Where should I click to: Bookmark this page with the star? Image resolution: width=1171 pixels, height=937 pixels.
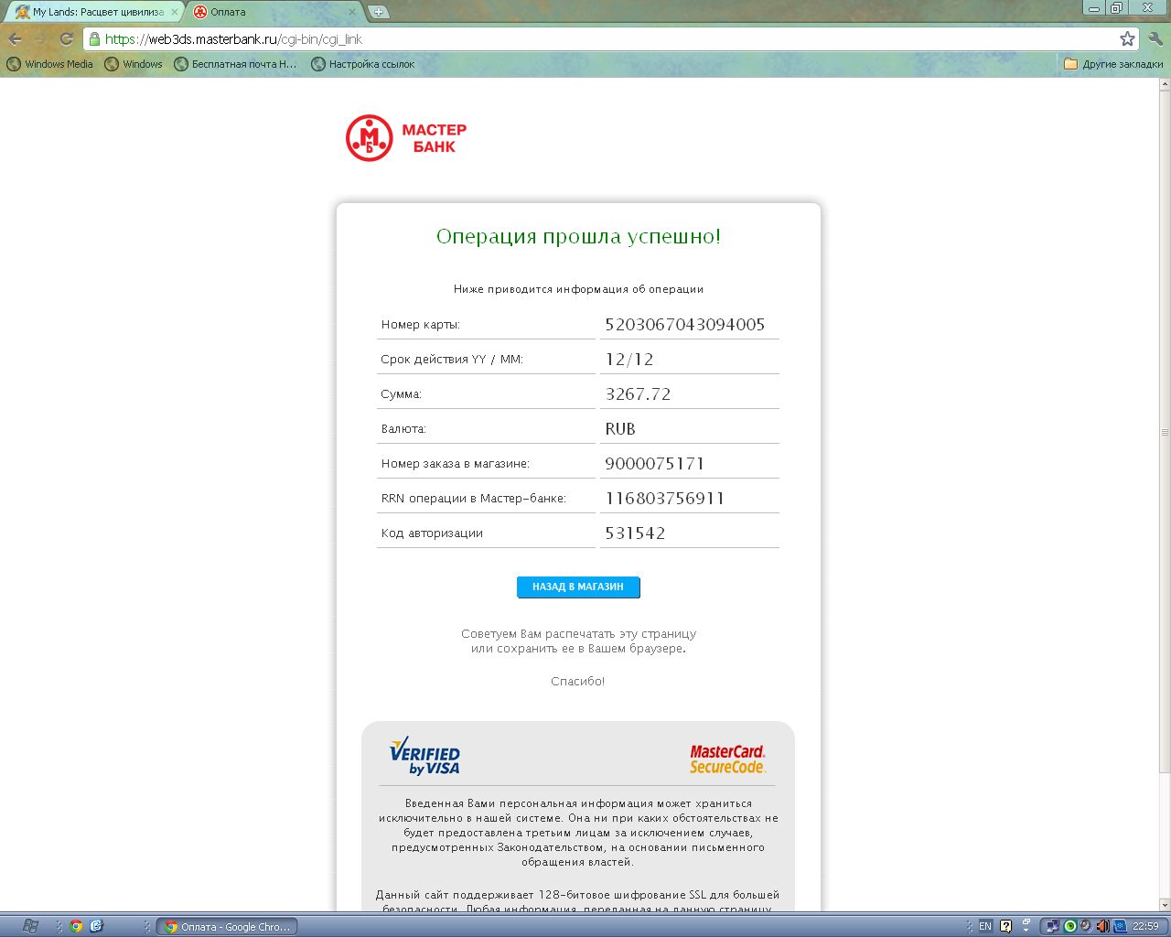1127,39
